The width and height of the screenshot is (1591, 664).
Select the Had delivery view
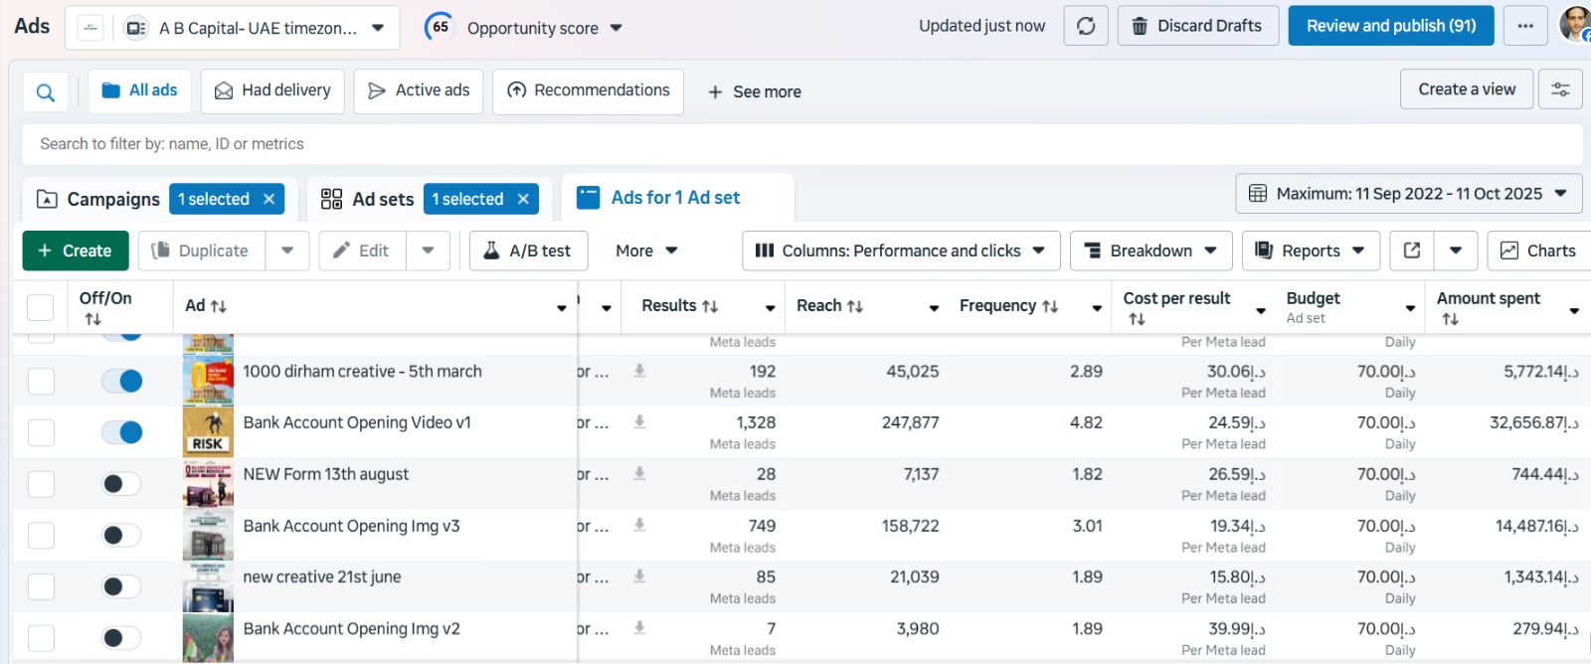[272, 90]
